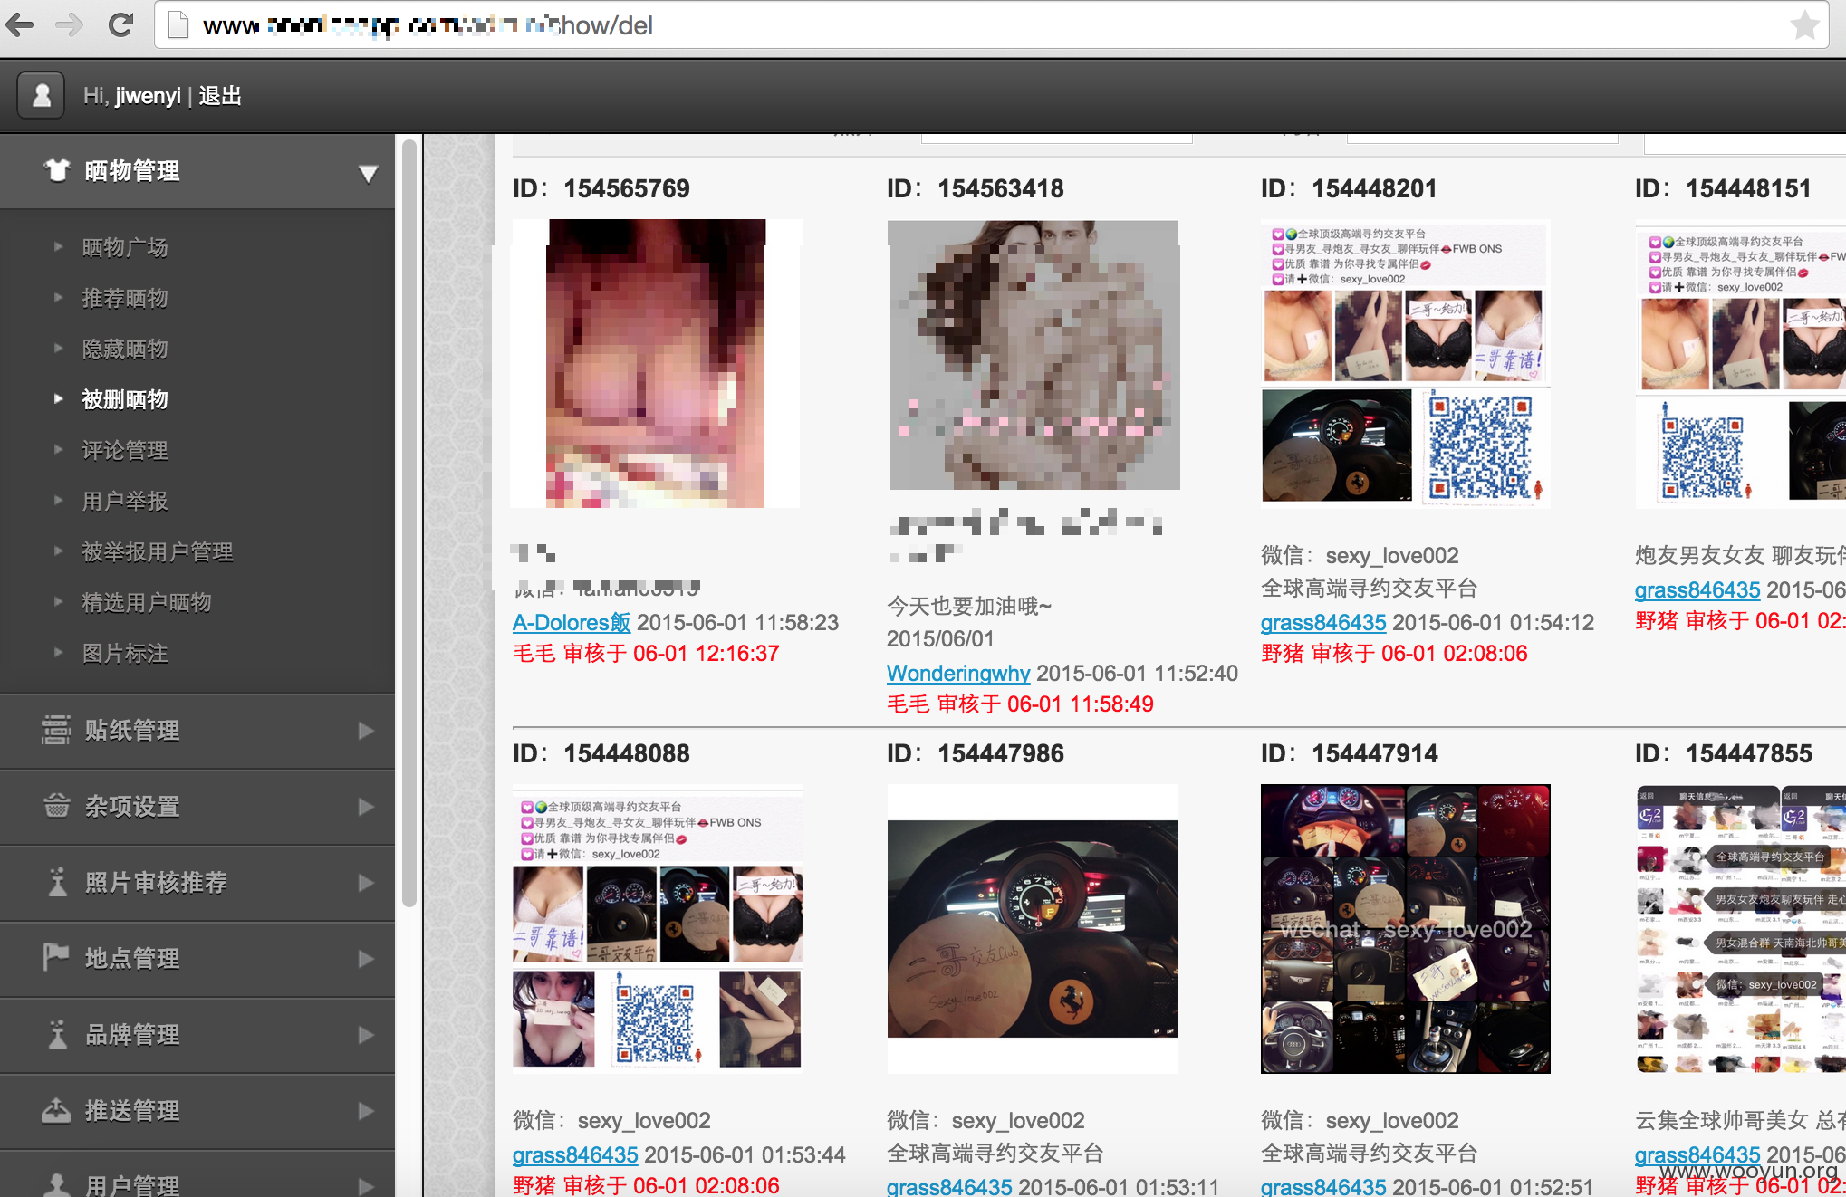Click 毛毛 审核于 06-01 12:16:37 text
This screenshot has width=1846, height=1197.
tap(646, 653)
